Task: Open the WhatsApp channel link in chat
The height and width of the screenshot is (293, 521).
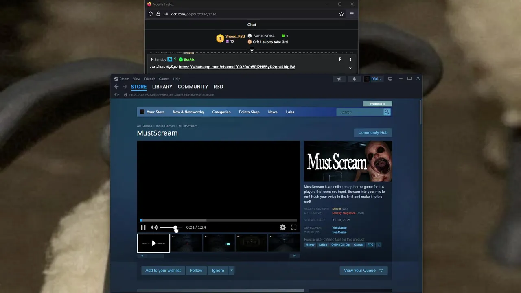Action: [237, 67]
